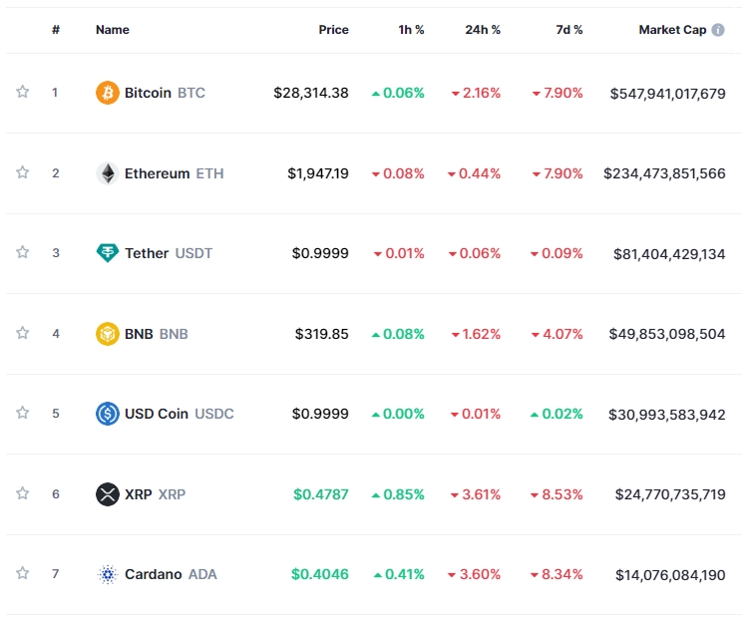Viewport: 742px width, 619px height.
Task: Sort by the Name column header
Action: click(x=113, y=30)
